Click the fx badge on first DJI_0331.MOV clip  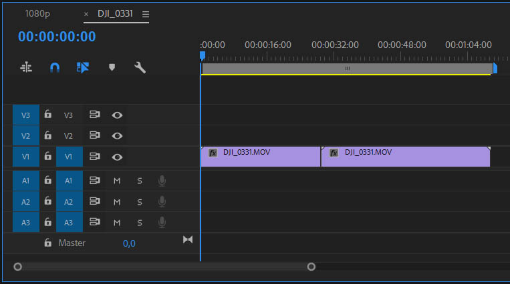click(x=213, y=153)
